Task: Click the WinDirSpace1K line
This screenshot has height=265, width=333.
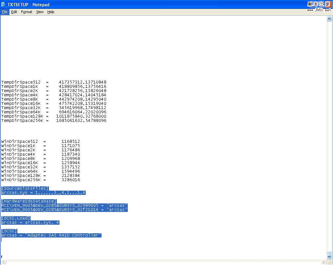Action: pos(41,146)
